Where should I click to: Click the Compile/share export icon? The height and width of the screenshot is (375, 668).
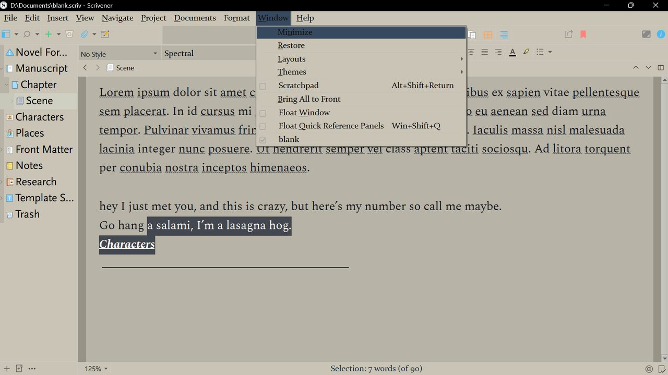569,34
